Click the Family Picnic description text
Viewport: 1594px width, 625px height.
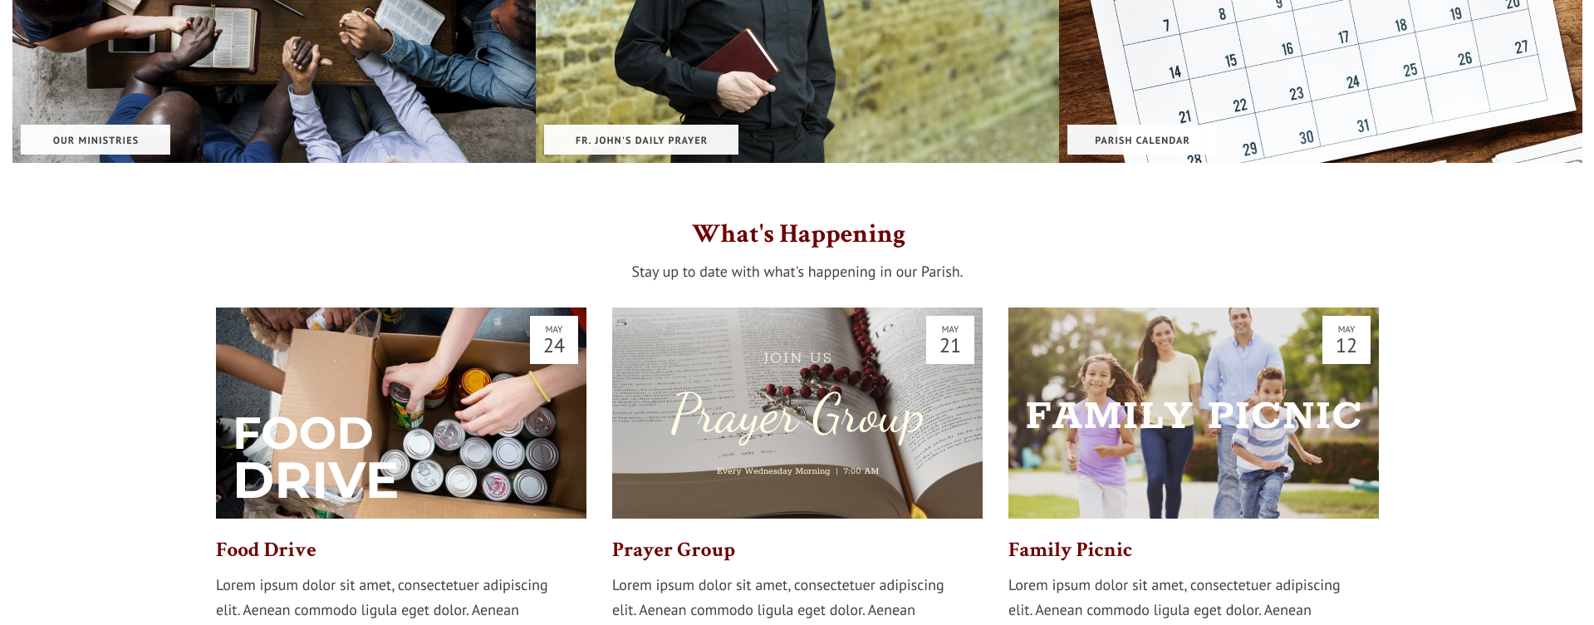tap(1175, 598)
